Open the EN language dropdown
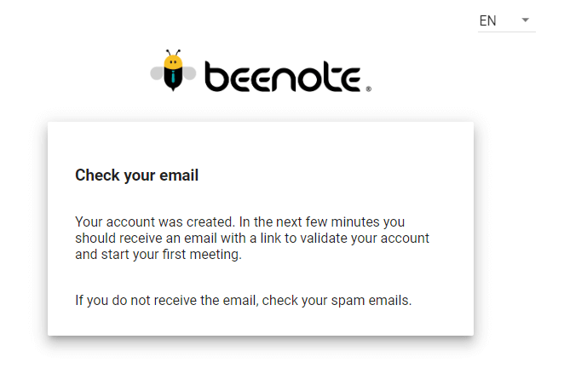 pyautogui.click(x=506, y=20)
